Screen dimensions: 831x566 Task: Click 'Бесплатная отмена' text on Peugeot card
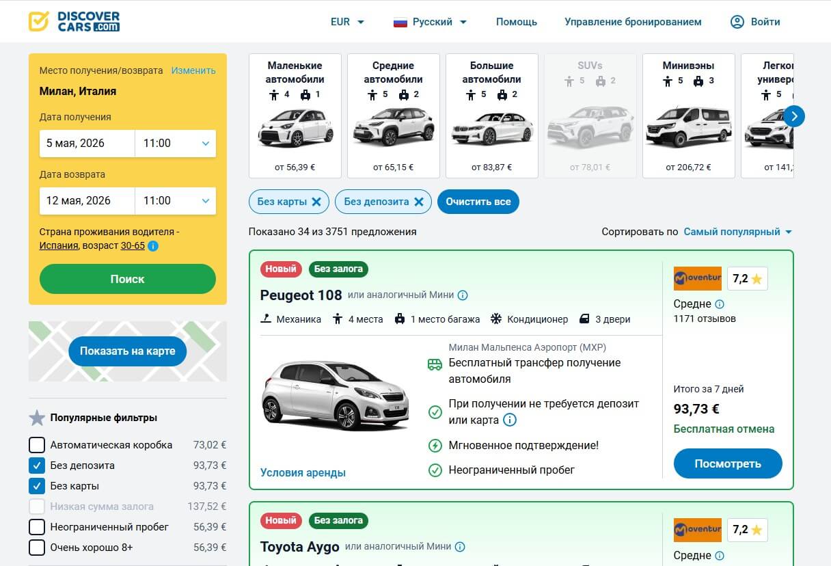point(724,429)
